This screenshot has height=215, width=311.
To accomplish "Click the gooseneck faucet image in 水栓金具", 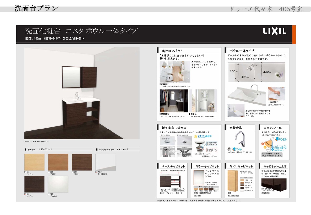I will click(240, 139).
